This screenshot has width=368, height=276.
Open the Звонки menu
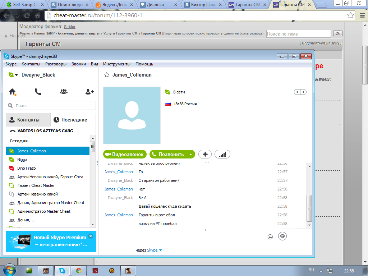79,64
